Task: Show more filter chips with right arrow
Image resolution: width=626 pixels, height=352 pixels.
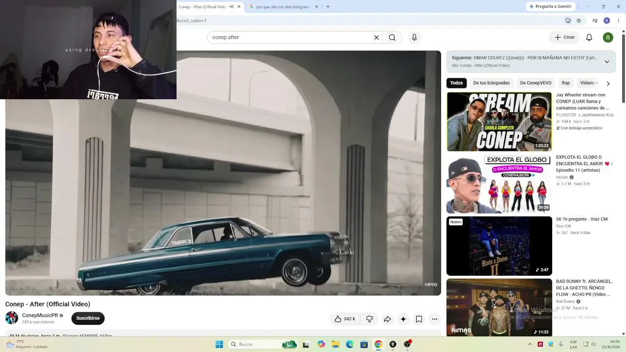Action: 608,83
